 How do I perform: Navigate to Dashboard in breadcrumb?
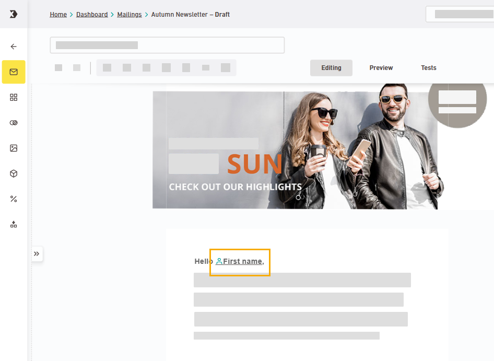92,15
